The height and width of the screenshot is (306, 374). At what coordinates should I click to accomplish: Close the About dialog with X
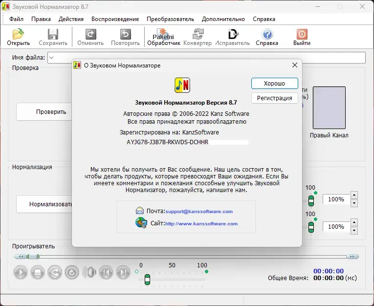tap(295, 65)
